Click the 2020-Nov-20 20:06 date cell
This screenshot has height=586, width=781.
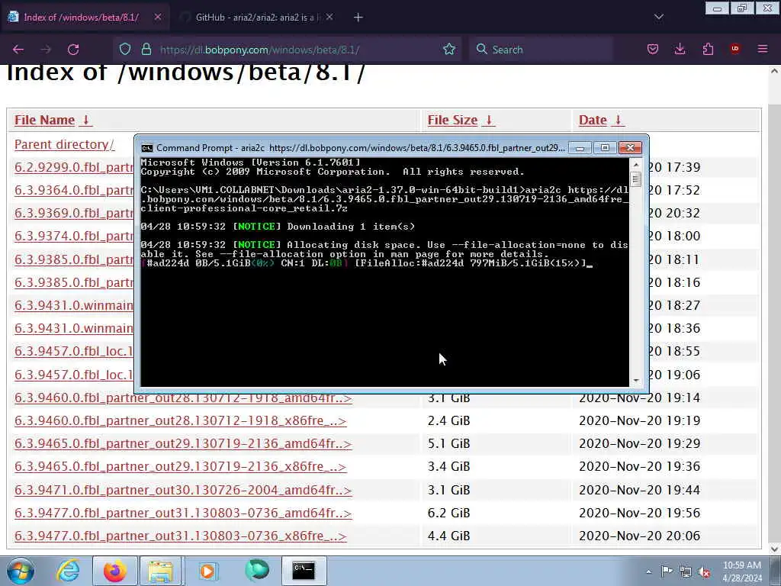(640, 536)
